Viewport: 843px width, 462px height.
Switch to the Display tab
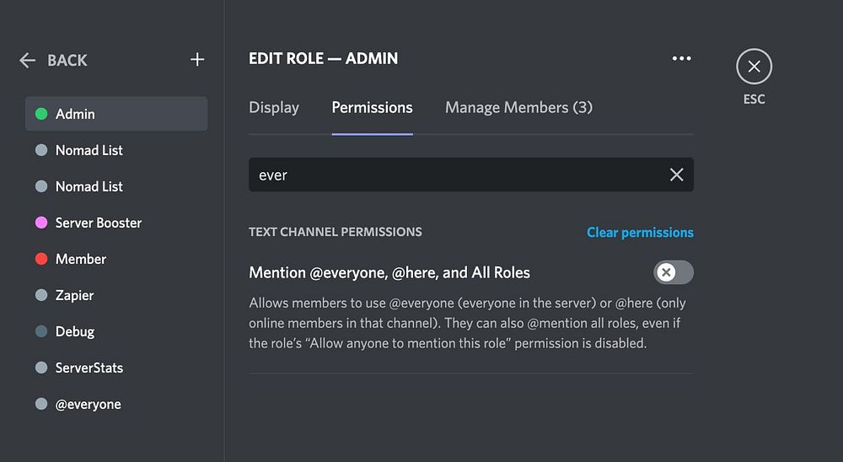274,108
